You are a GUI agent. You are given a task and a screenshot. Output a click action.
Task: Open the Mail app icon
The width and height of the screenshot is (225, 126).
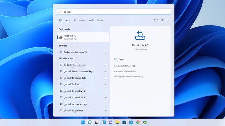[x=131, y=122]
